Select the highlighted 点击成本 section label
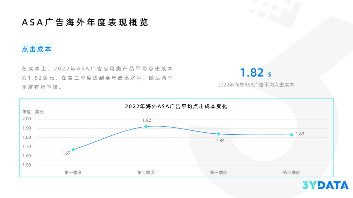 [37, 49]
